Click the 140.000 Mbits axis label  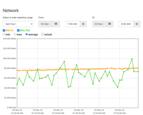(x=9, y=39)
